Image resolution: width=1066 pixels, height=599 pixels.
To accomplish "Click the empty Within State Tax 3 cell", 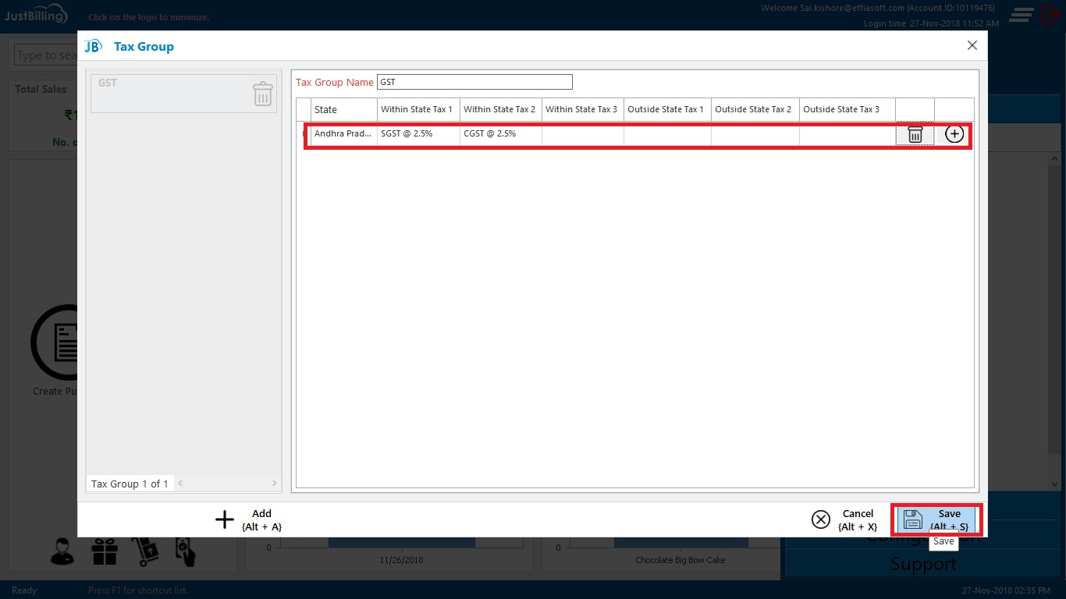I will (x=583, y=134).
